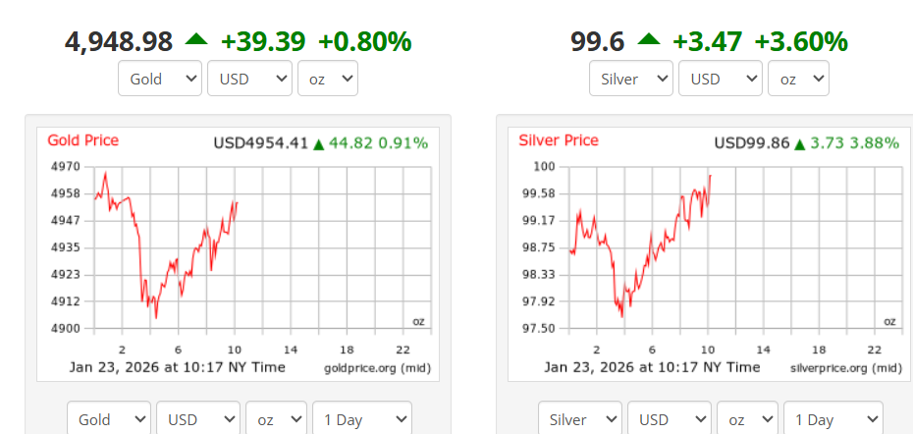Image resolution: width=913 pixels, height=434 pixels.
Task: Click the silverprice.org (mid) label in the chart
Action: pyautogui.click(x=845, y=367)
